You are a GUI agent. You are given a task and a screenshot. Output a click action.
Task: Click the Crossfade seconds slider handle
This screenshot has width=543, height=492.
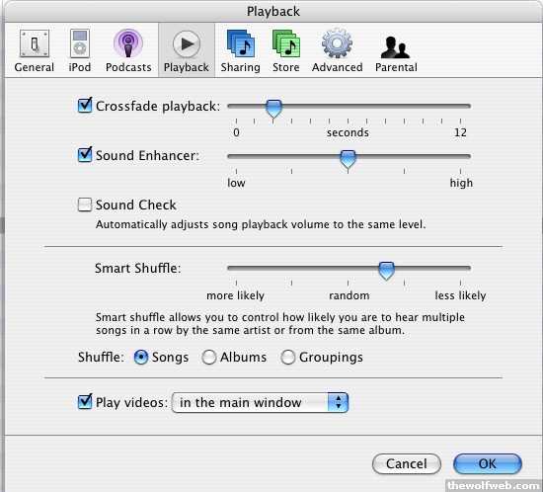pyautogui.click(x=273, y=109)
